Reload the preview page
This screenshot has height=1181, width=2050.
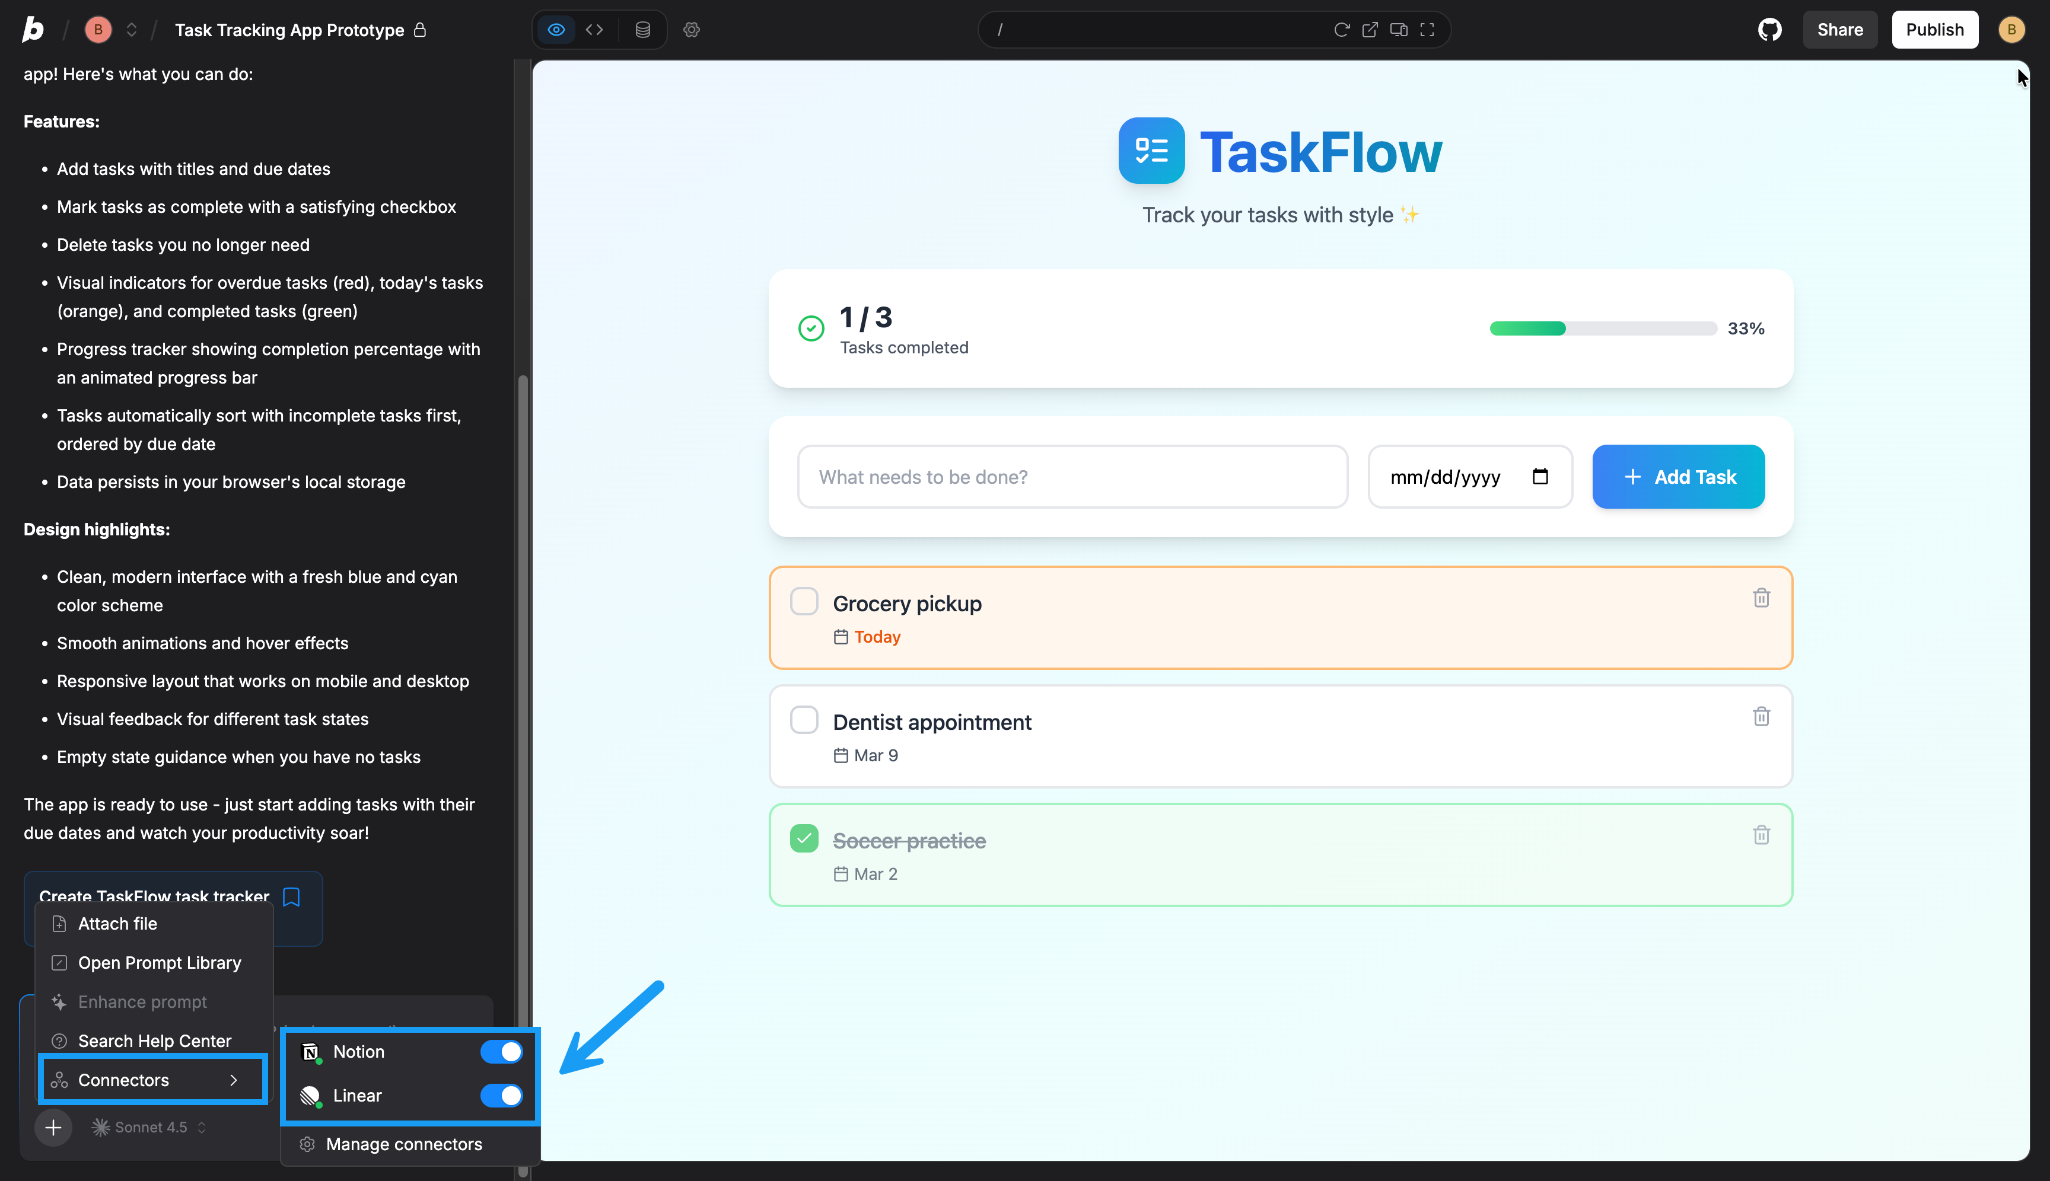tap(1341, 30)
